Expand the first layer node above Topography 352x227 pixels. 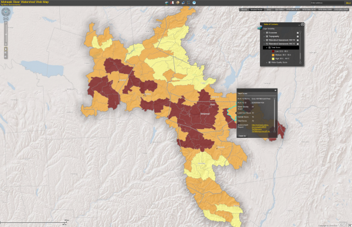coord(264,33)
